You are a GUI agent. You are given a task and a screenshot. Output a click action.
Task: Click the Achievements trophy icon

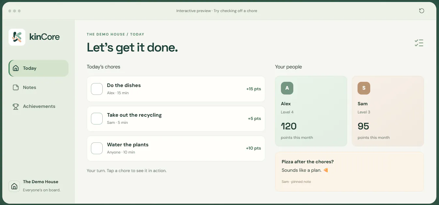pos(16,106)
